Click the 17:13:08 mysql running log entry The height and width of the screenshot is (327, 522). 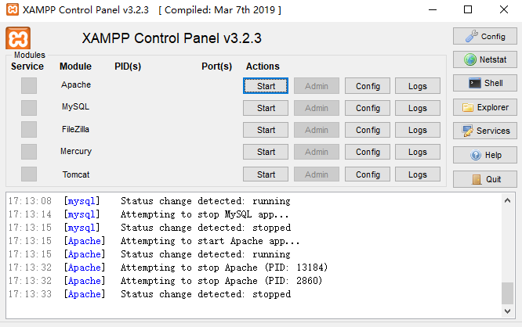coord(149,201)
